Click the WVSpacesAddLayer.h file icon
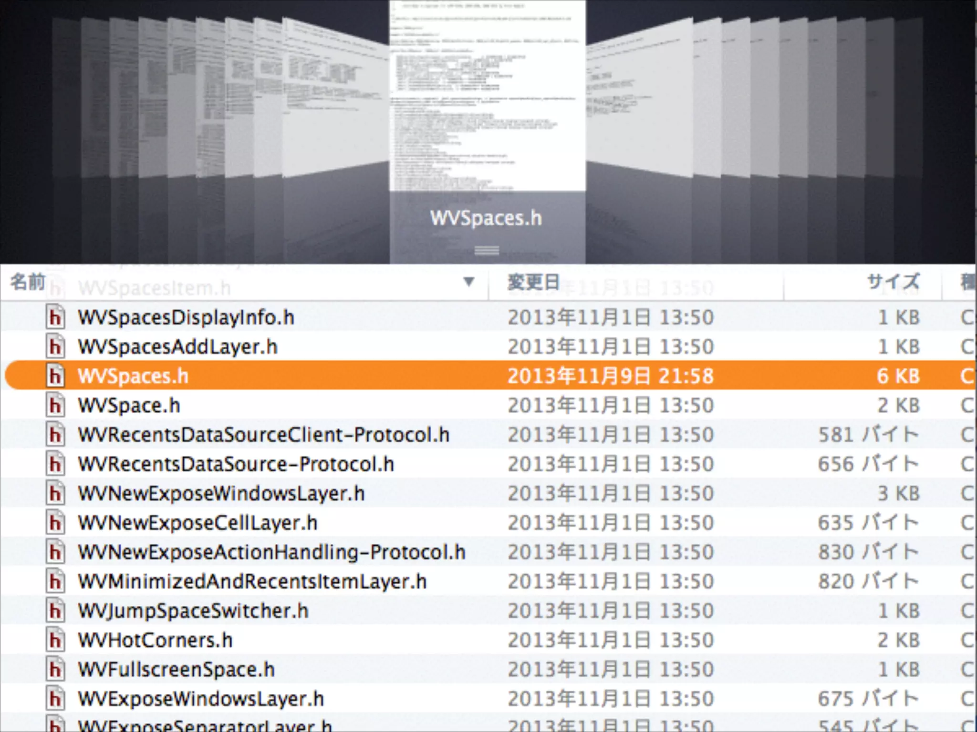977x732 pixels. pos(55,346)
